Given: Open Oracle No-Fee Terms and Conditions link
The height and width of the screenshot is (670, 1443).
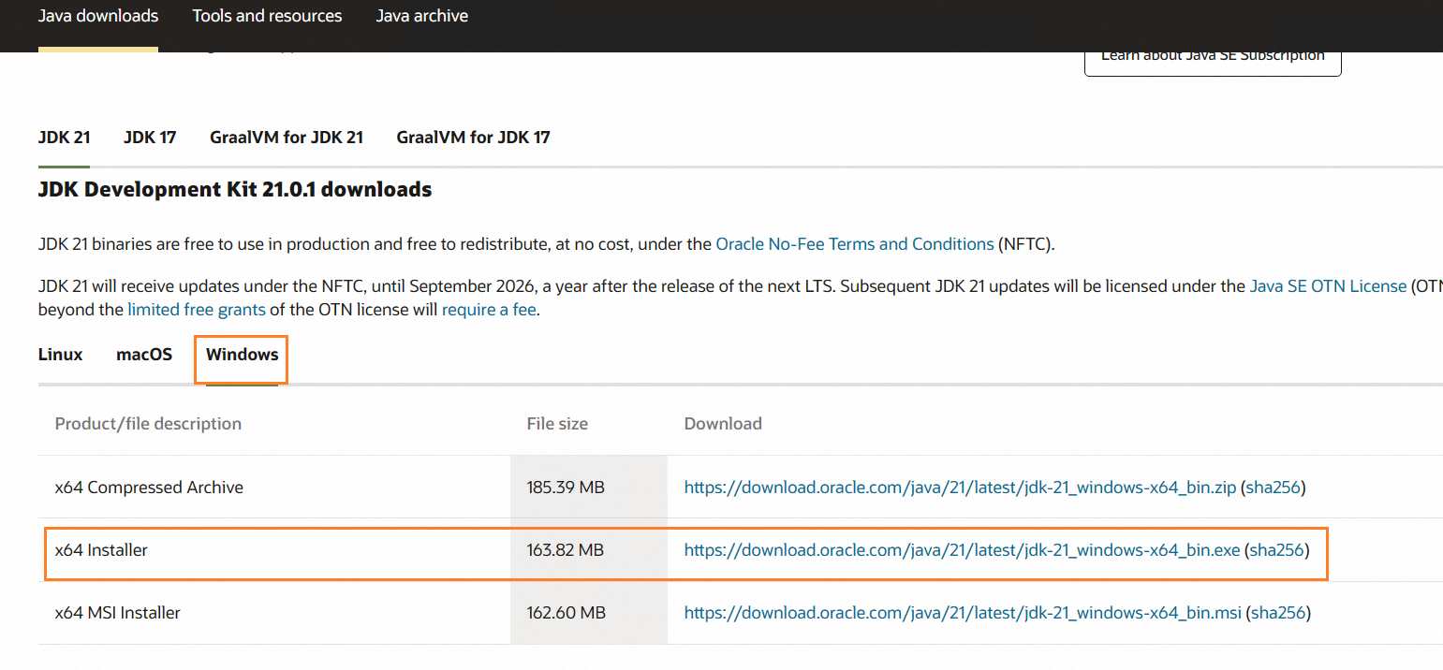Looking at the screenshot, I should pos(855,244).
